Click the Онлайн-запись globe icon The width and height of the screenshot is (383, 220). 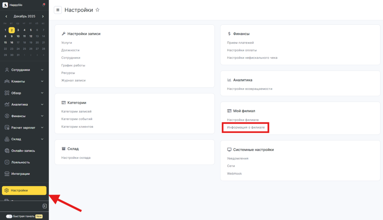[x=7, y=151]
